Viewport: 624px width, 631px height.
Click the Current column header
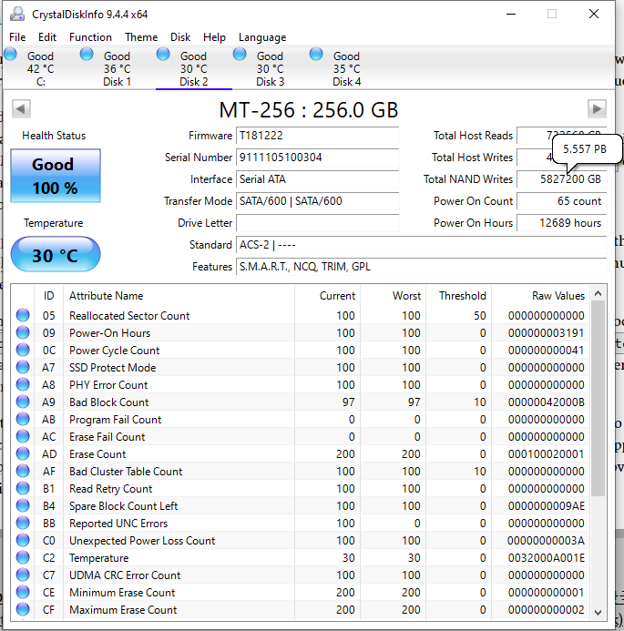(x=327, y=296)
